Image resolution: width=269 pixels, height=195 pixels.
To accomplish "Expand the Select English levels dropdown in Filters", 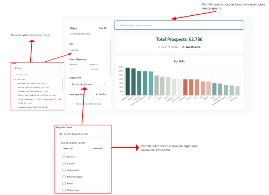I will click(88, 84).
